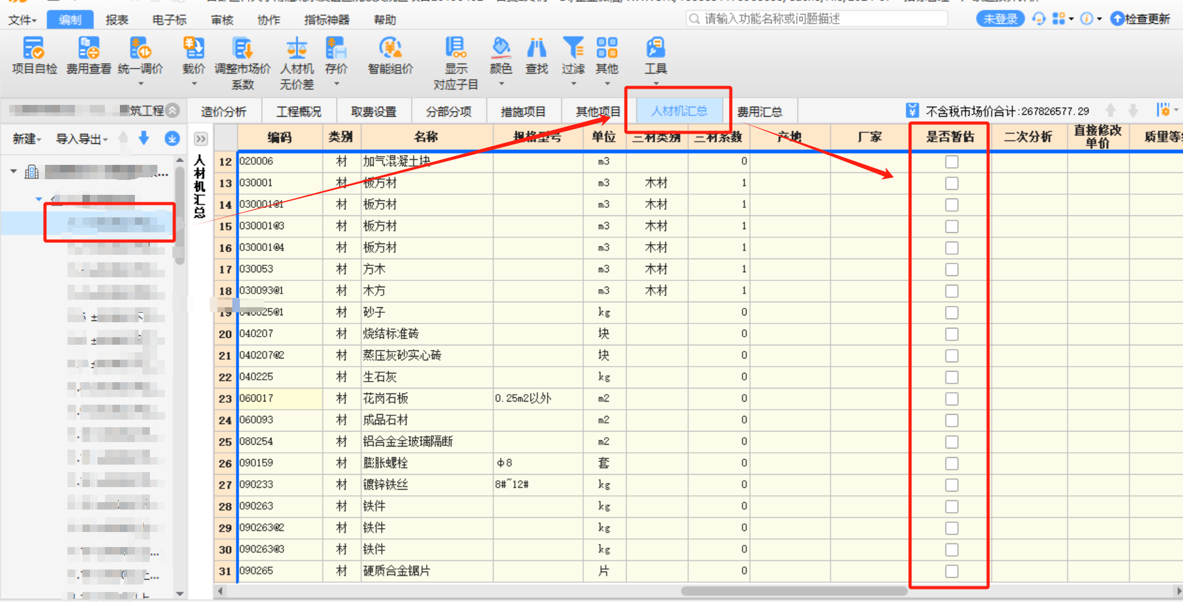
Task: Open the 分部分项 tab
Action: click(448, 111)
